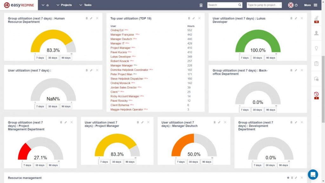Switch Human Resource Department gauge to 30 days
Viewport: 325px width, 183px height.
(x=52, y=58)
